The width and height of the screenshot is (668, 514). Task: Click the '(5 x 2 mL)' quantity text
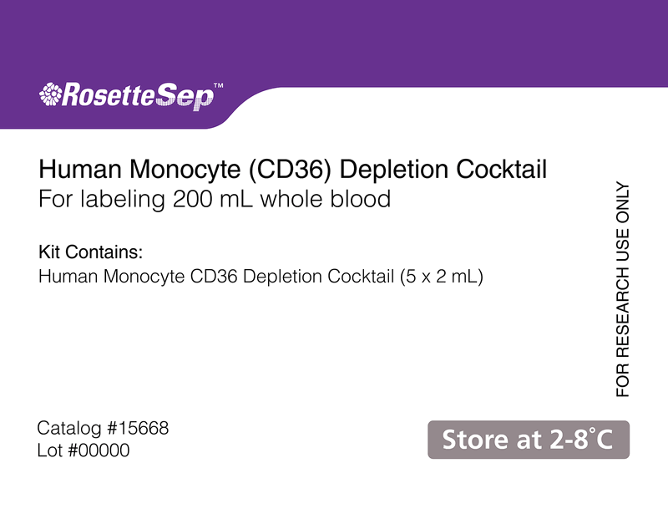point(442,277)
